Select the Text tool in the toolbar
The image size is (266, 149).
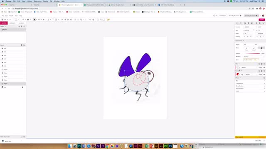(x=53, y=19)
